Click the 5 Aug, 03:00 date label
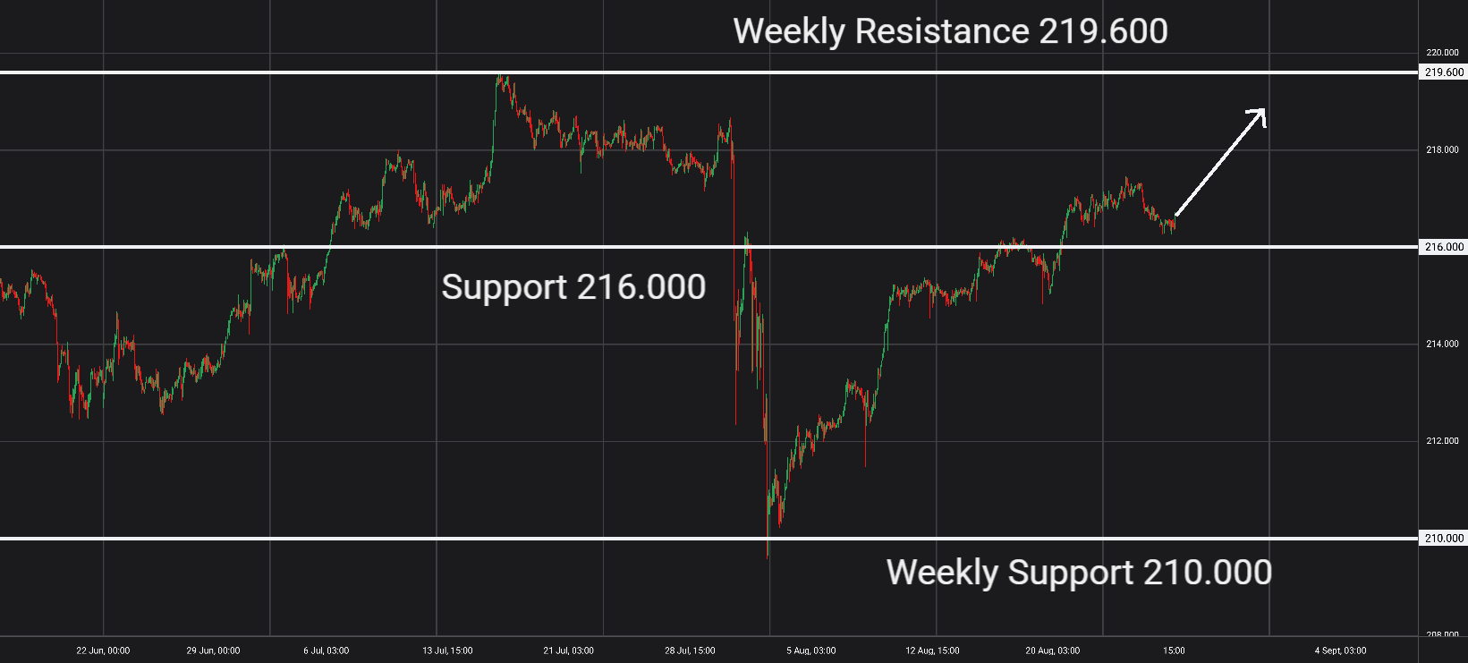Image resolution: width=1468 pixels, height=663 pixels. pos(811,650)
